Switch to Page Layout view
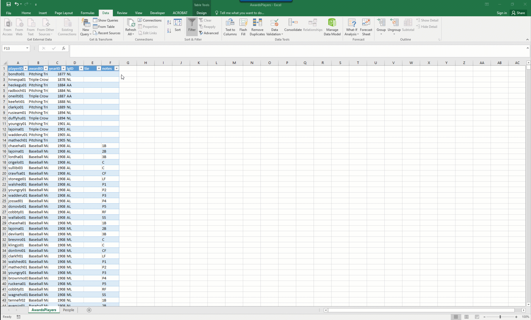The height and width of the screenshot is (320, 531). pyautogui.click(x=467, y=317)
